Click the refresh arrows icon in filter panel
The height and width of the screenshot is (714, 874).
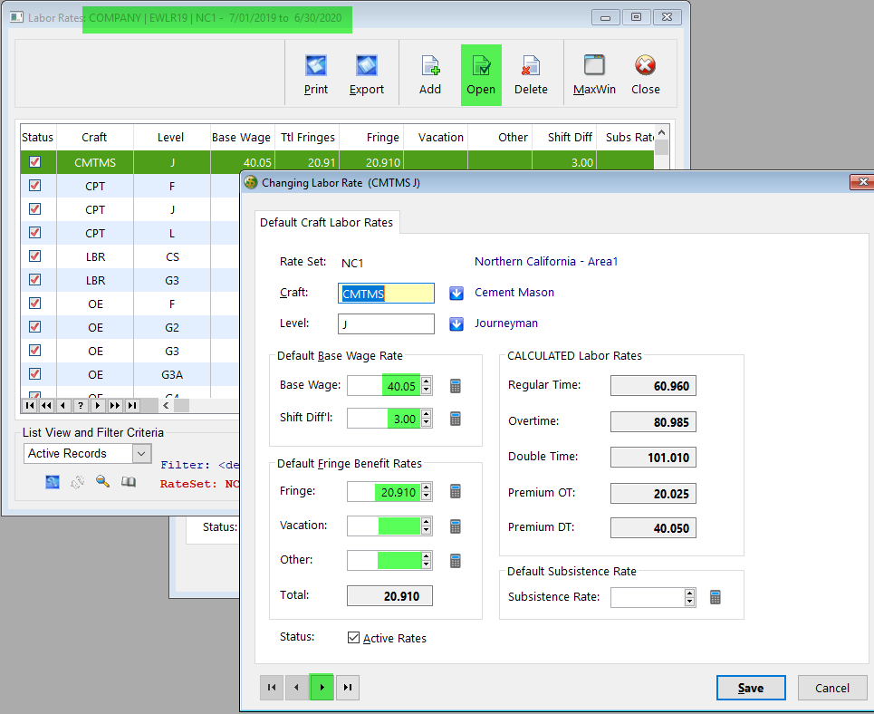click(x=78, y=482)
